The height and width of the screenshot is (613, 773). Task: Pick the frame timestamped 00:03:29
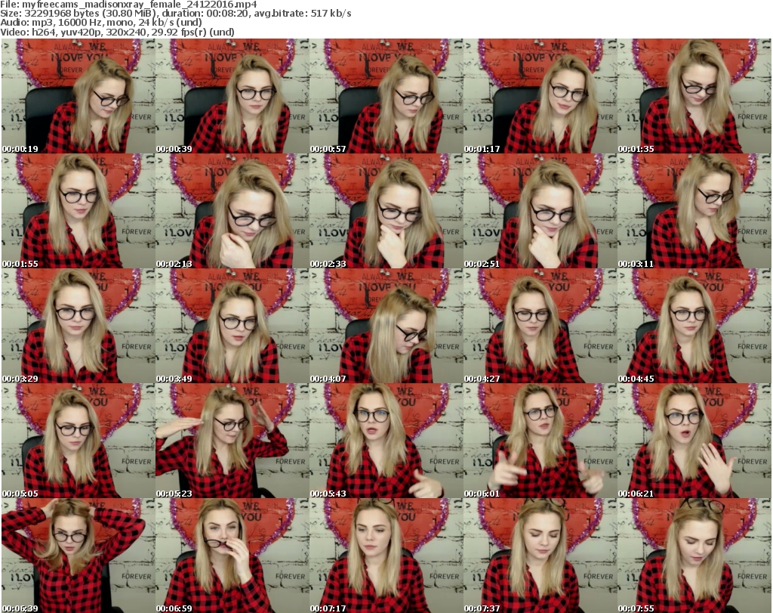(x=78, y=326)
